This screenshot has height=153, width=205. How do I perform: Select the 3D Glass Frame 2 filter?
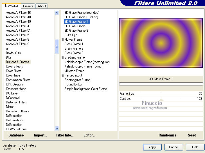[x=76, y=26]
